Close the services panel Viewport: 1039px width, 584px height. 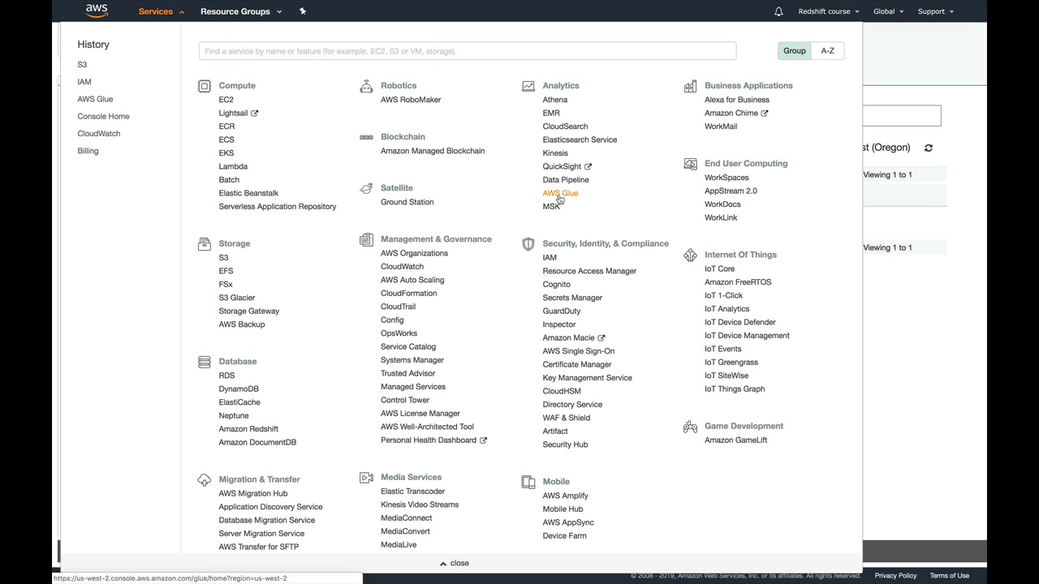[455, 563]
